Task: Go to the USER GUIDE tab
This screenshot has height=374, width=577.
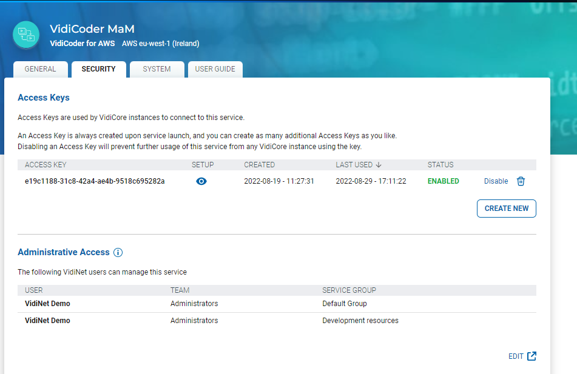Action: coord(215,69)
